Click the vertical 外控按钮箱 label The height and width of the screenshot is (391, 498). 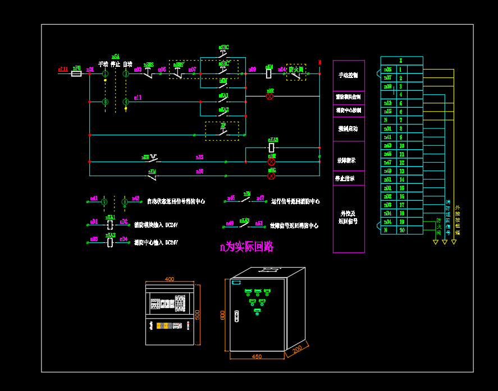coord(458,220)
